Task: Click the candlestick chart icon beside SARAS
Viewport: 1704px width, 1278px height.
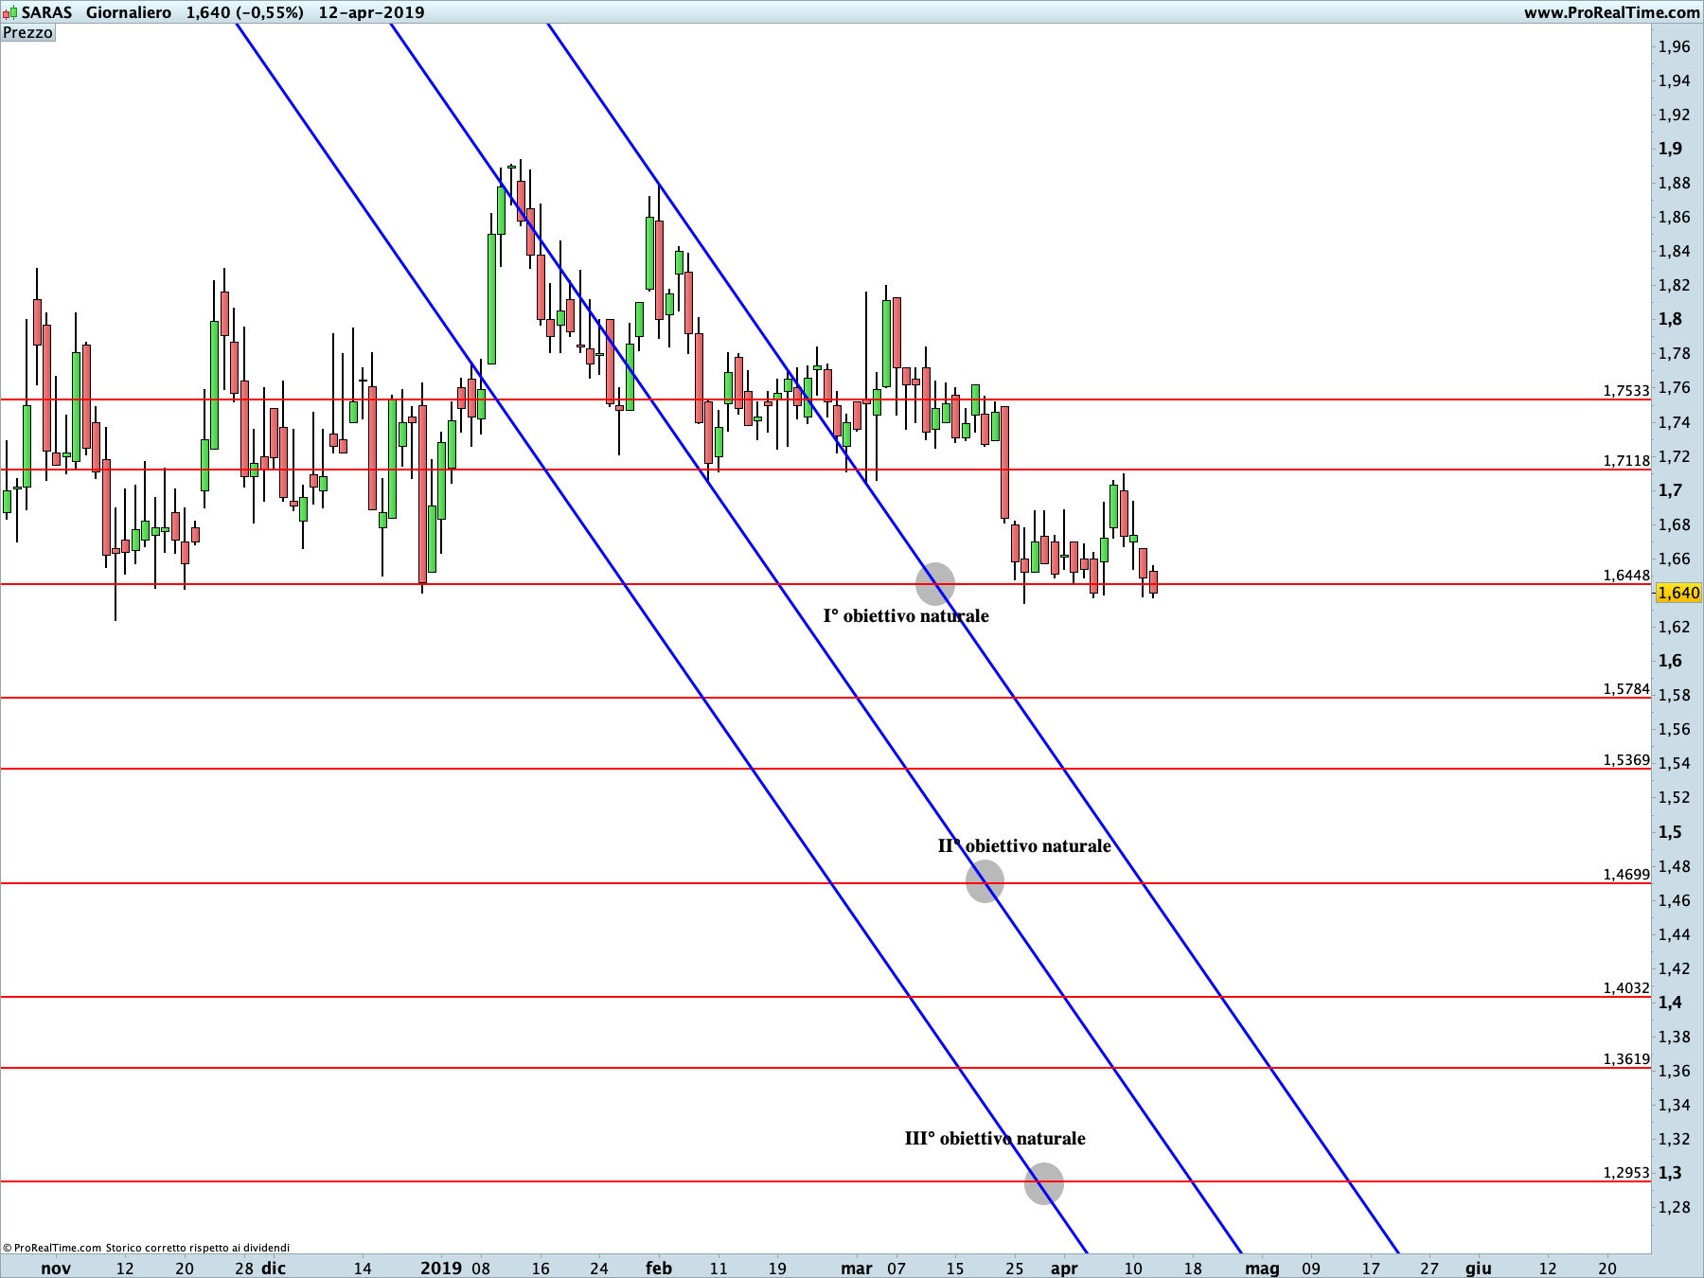Action: [9, 12]
